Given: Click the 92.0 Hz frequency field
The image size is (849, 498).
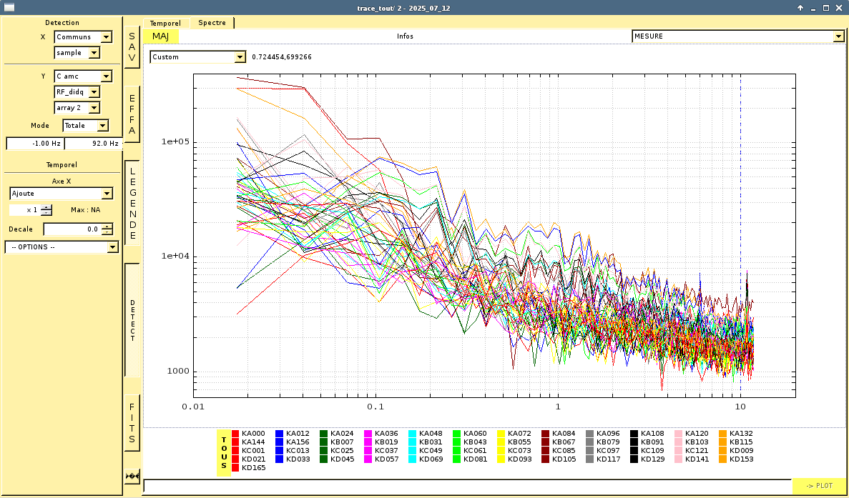Looking at the screenshot, I should pos(92,144).
